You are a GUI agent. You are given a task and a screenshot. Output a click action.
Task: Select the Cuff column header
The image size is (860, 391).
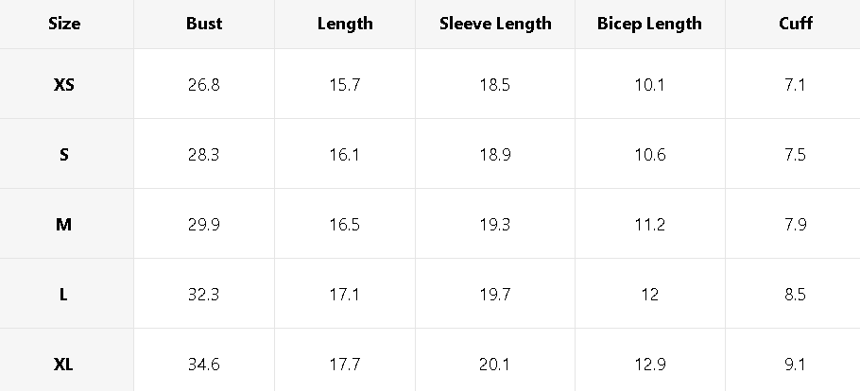click(795, 24)
